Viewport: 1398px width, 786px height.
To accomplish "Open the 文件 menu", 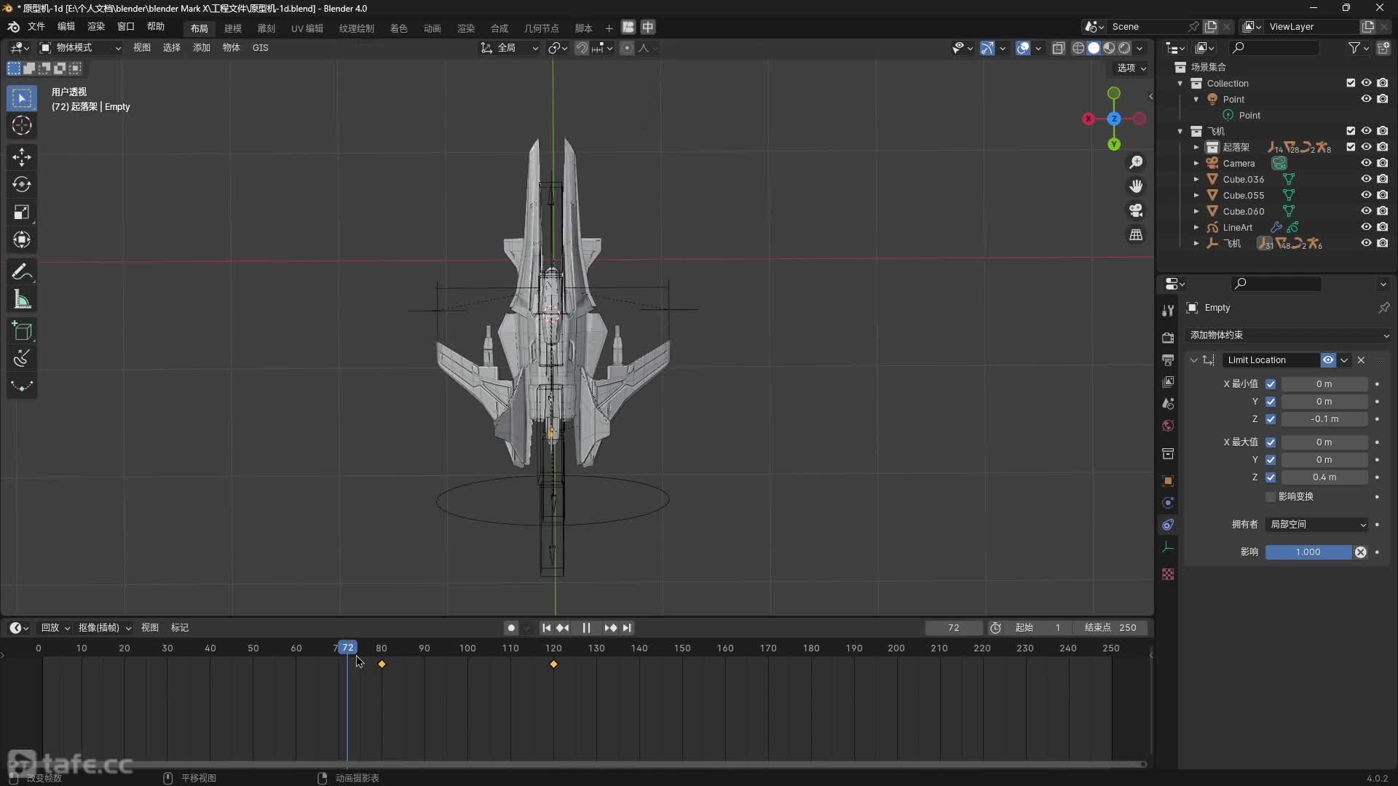I will 36,27.
